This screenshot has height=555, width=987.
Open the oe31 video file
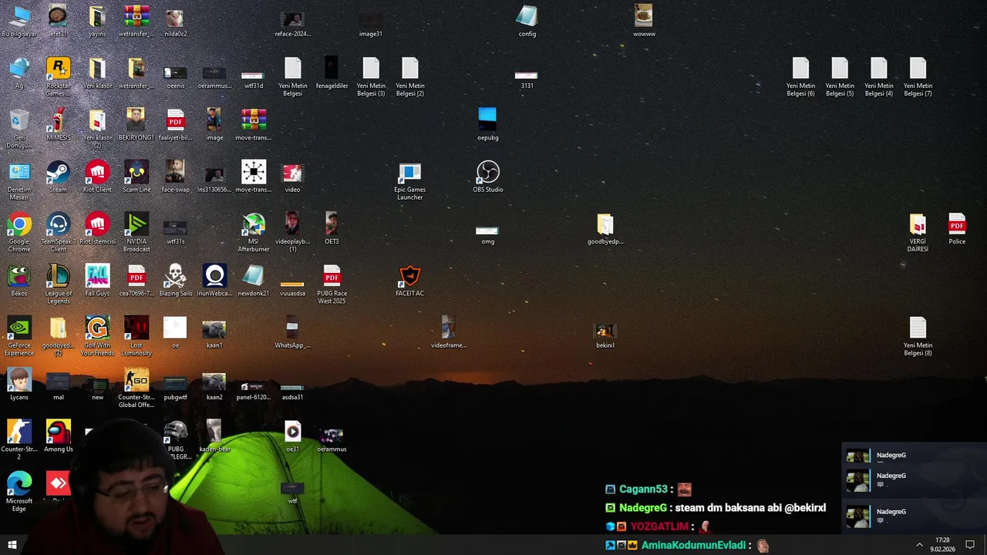pyautogui.click(x=292, y=436)
